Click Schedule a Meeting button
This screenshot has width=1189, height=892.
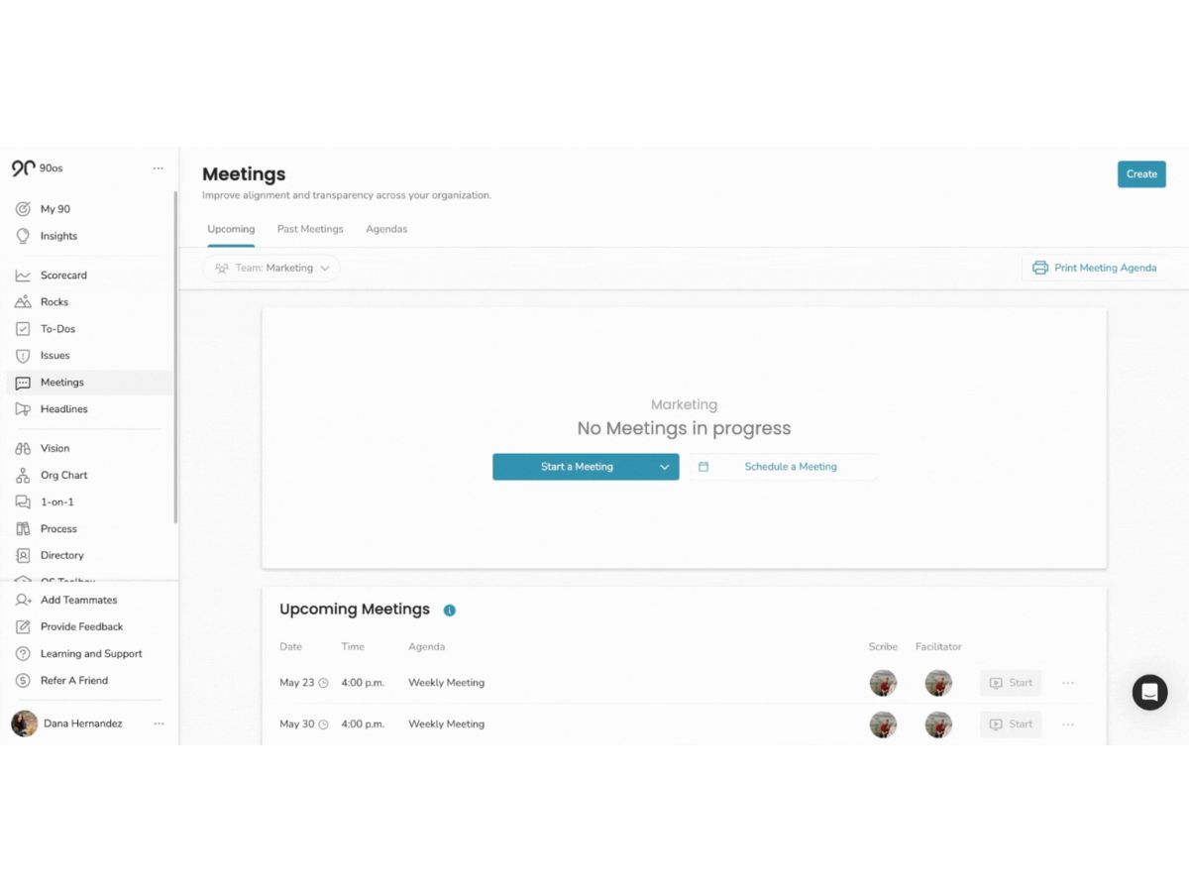point(783,467)
